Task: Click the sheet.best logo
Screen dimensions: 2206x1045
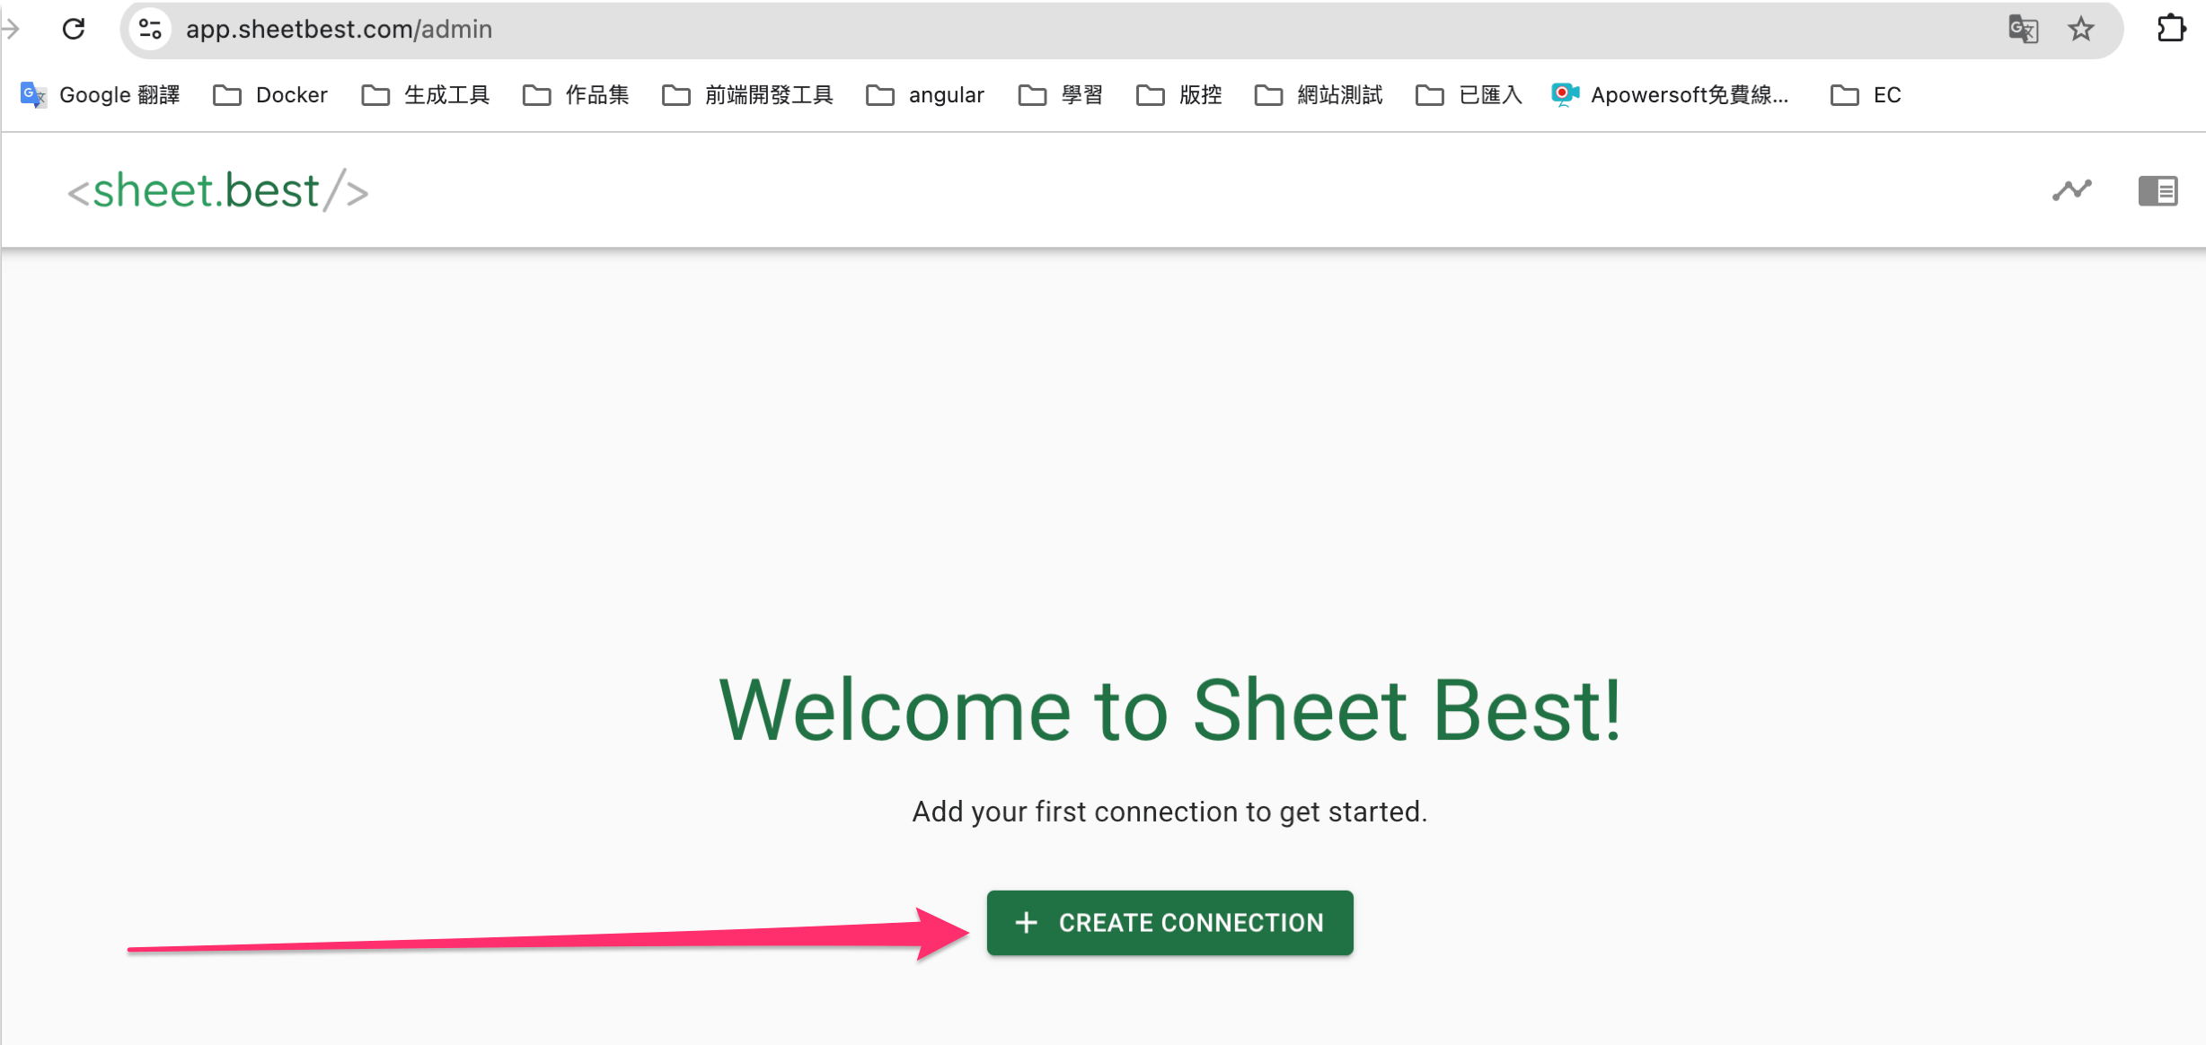Action: (218, 191)
